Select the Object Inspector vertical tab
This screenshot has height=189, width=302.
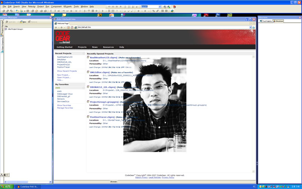(2, 45)
